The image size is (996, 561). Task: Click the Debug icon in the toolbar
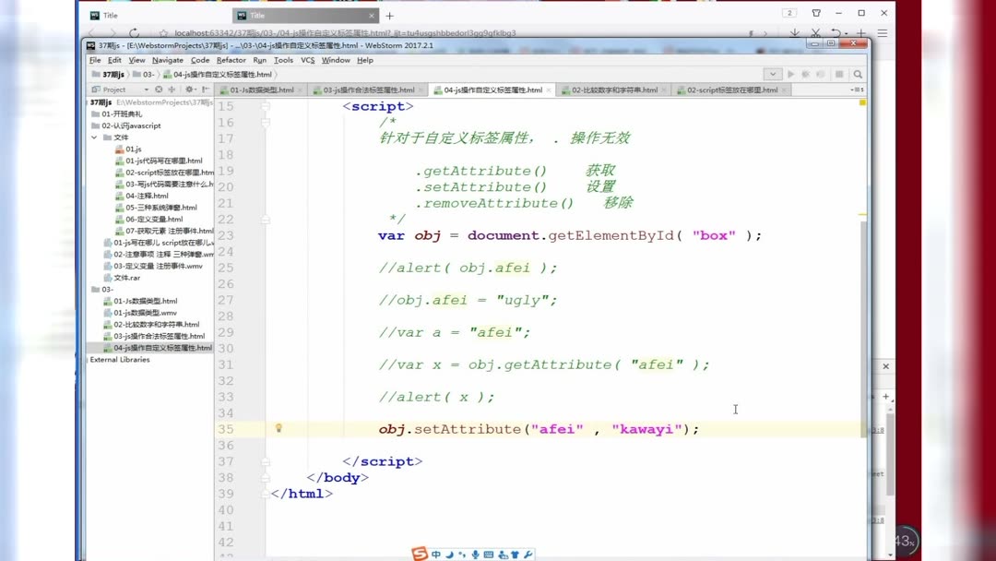[805, 74]
